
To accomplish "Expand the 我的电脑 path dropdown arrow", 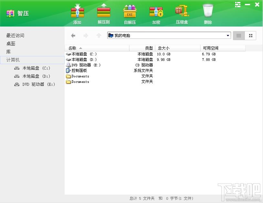I will pyautogui.click(x=228, y=36).
